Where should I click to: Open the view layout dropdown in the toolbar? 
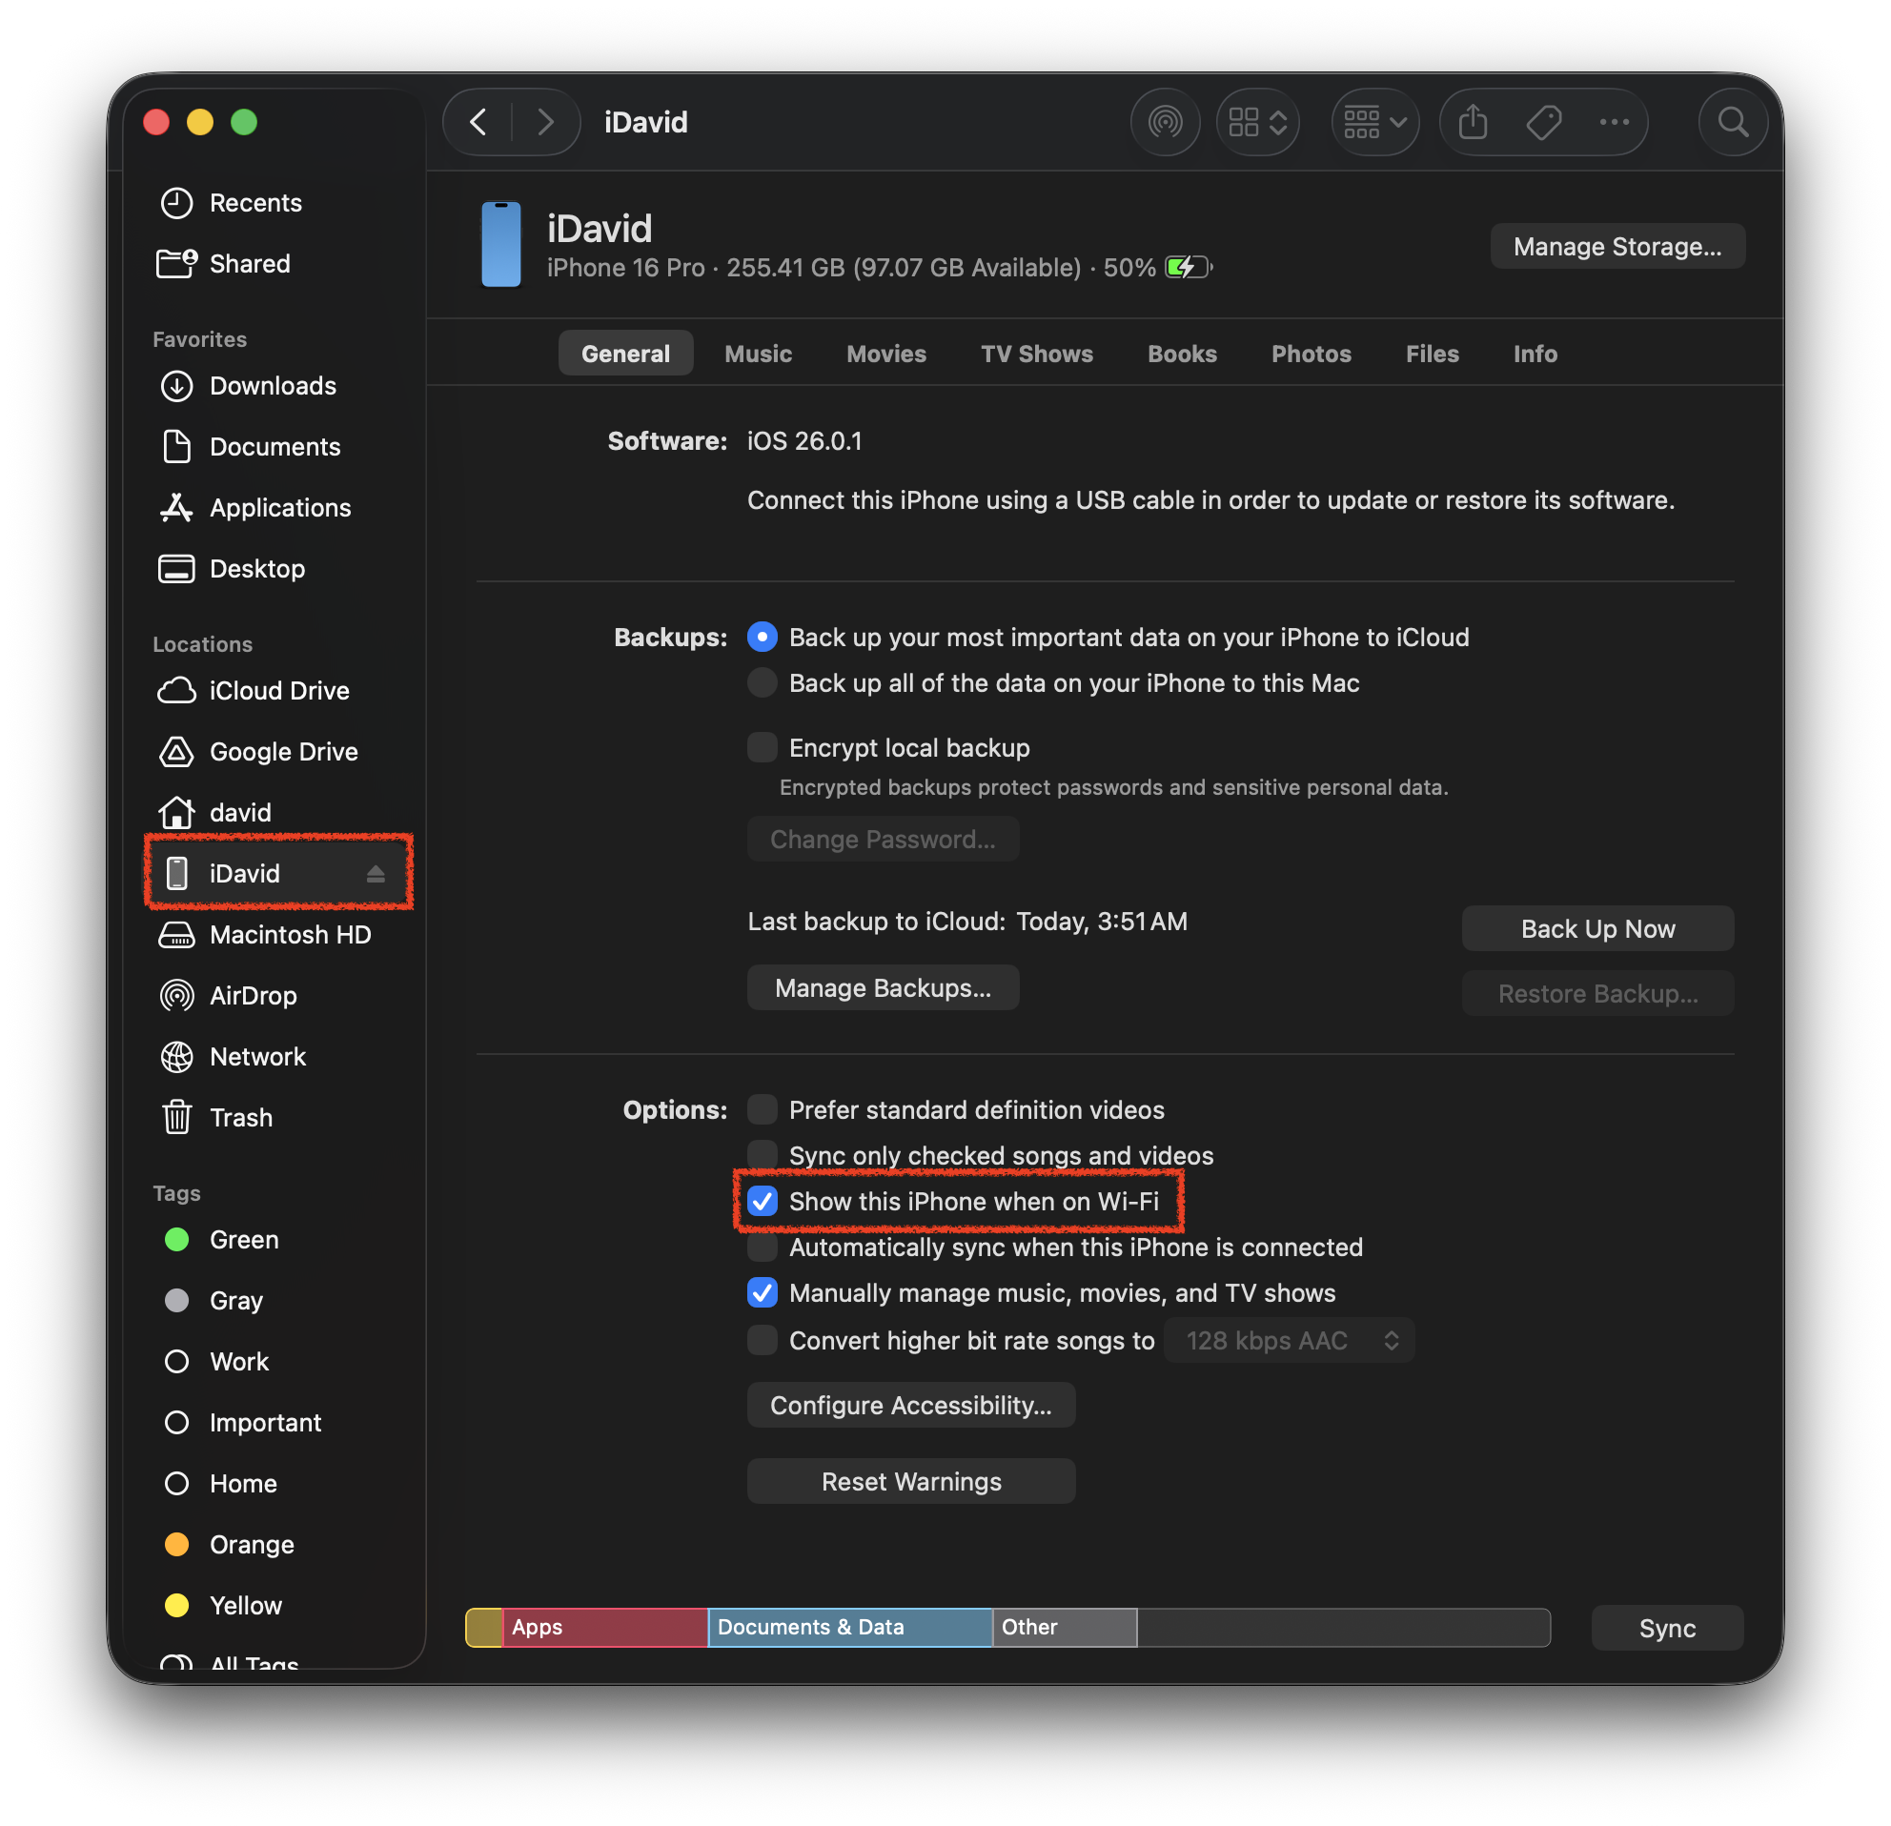[1257, 122]
